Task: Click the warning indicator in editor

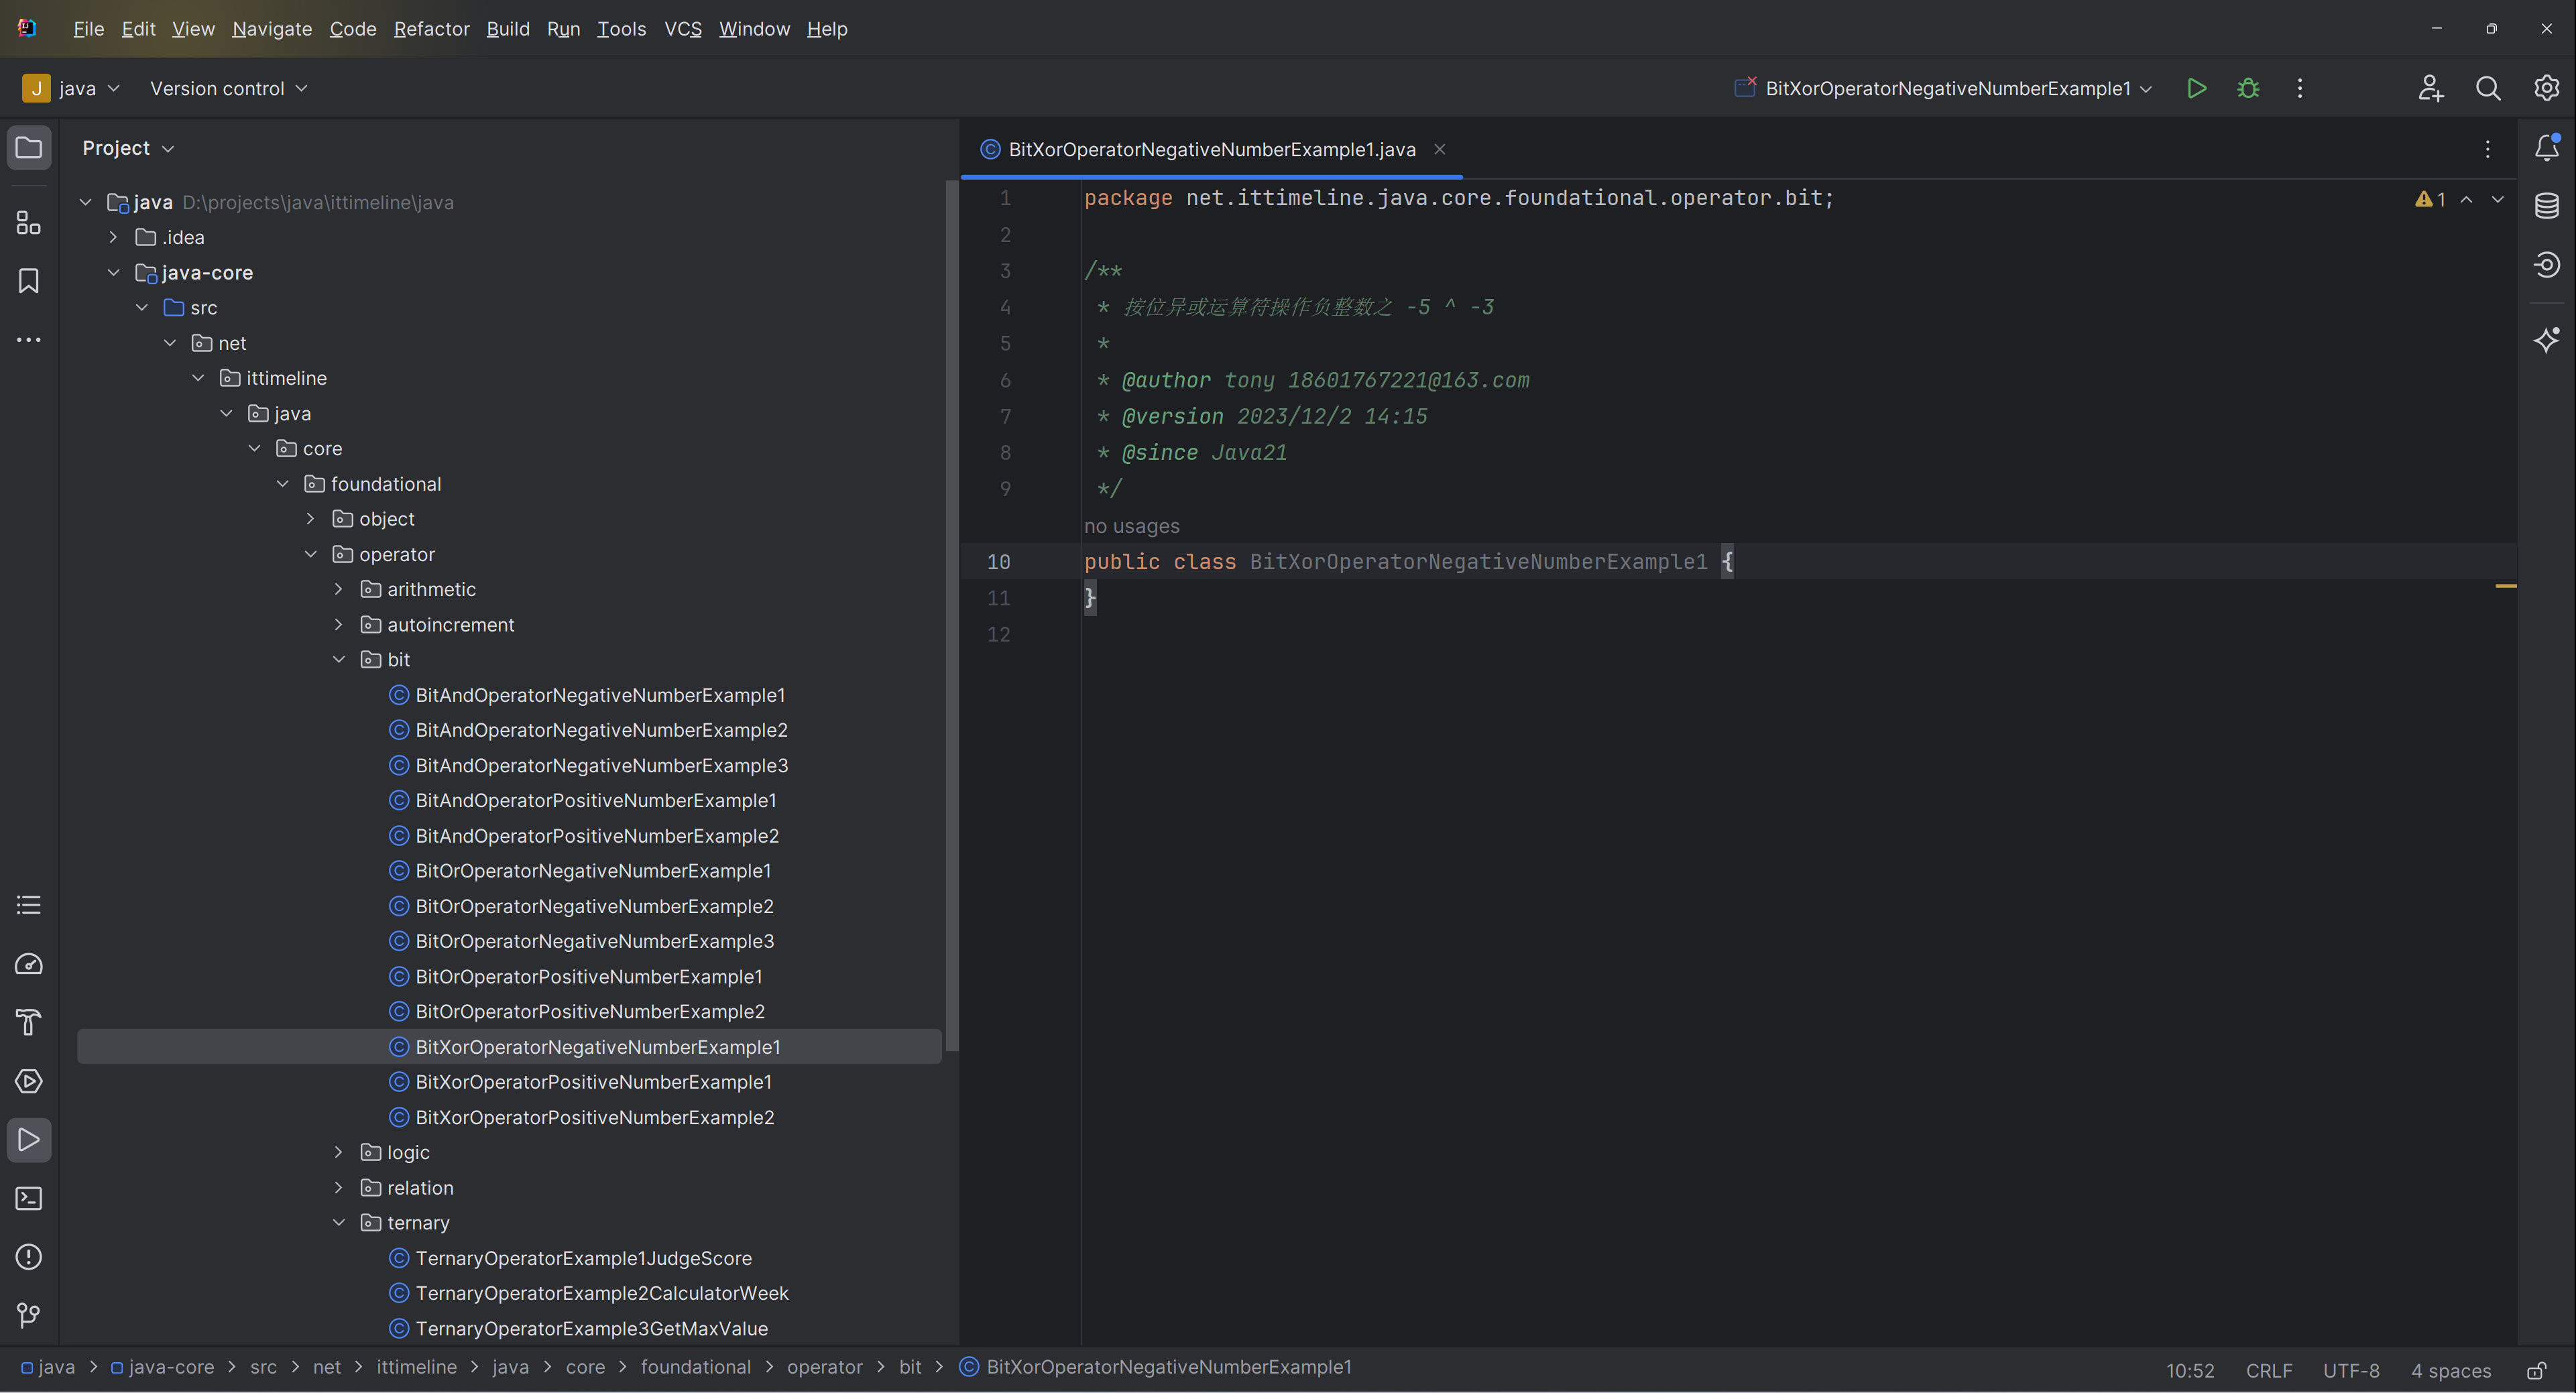Action: click(x=2431, y=199)
